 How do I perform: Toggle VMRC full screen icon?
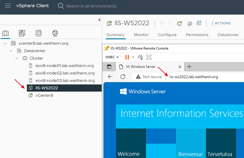pos(149,57)
